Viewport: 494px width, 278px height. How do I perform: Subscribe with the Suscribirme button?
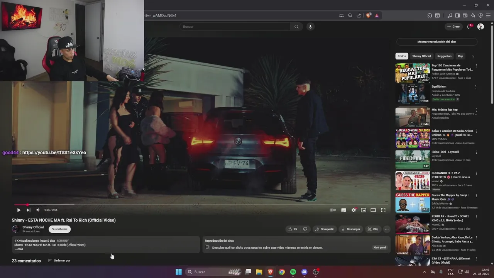(x=59, y=229)
